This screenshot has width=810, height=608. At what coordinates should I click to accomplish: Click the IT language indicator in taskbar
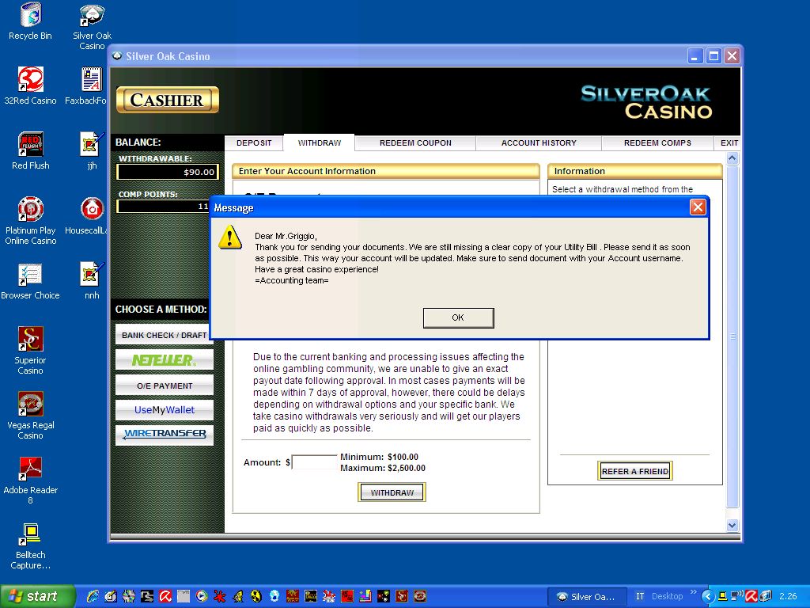point(640,596)
